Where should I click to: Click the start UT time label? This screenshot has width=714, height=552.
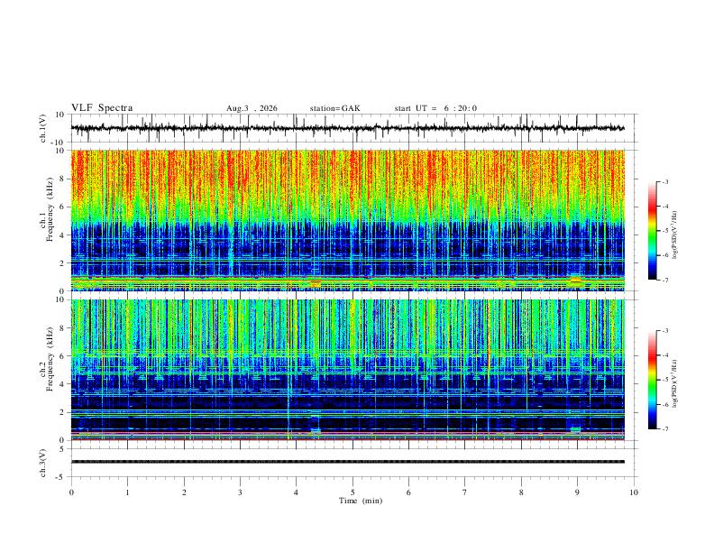pyautogui.click(x=435, y=108)
